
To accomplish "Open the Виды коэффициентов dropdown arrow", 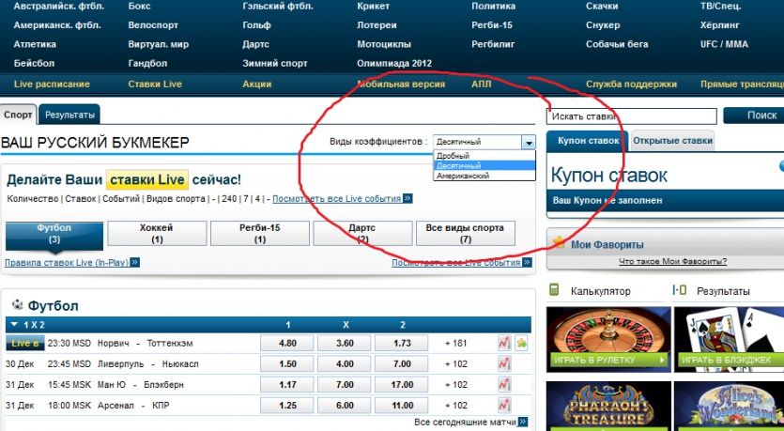I will pos(529,142).
